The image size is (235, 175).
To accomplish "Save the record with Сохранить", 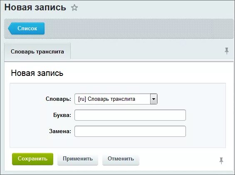I will [x=32, y=159].
